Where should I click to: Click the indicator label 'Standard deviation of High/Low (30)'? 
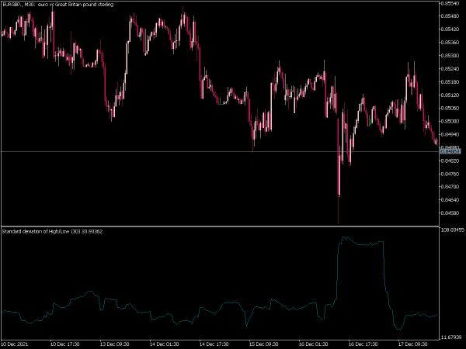(41, 231)
